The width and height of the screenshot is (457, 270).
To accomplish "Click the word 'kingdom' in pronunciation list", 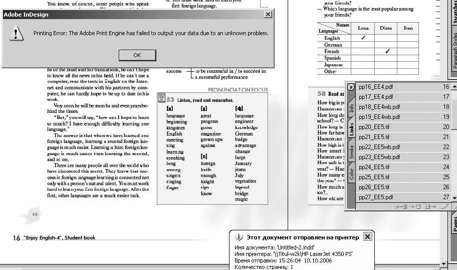I will (x=175, y=128).
